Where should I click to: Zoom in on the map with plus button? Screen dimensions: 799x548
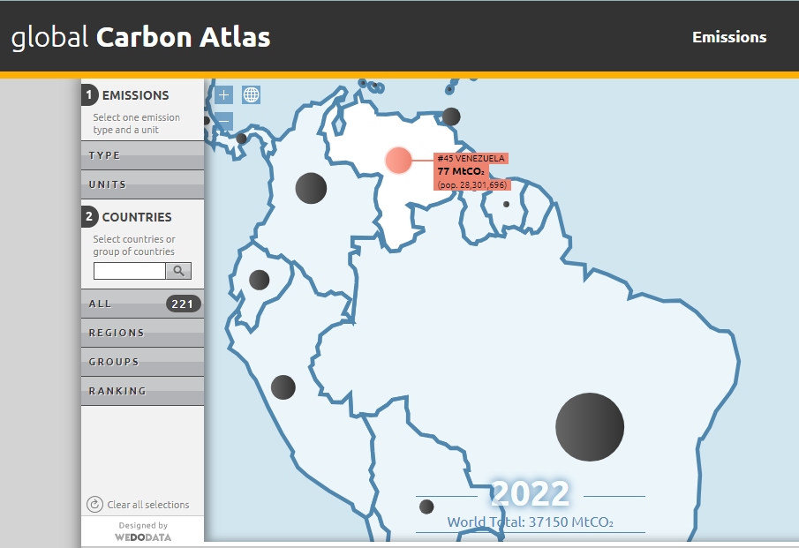click(223, 94)
